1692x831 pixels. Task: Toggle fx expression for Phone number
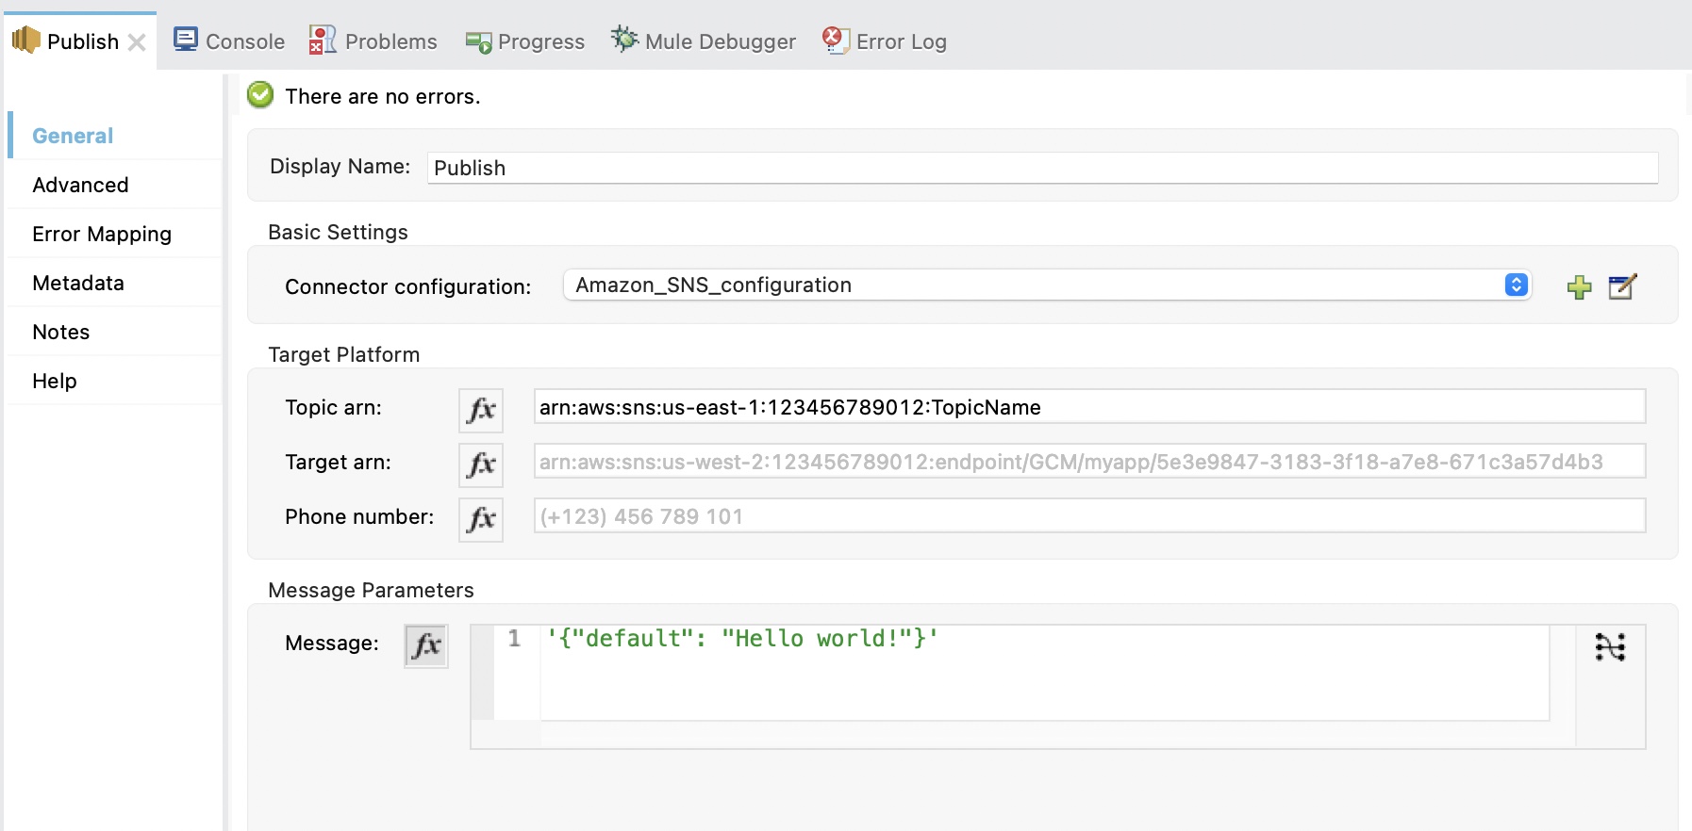pos(481,519)
